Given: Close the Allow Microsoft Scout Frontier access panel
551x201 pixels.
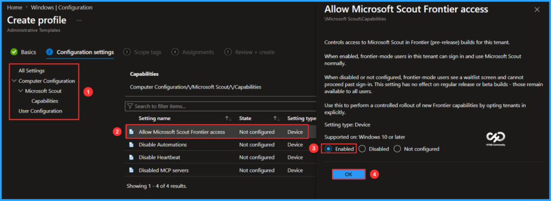Looking at the screenshot, I should click(536, 10).
